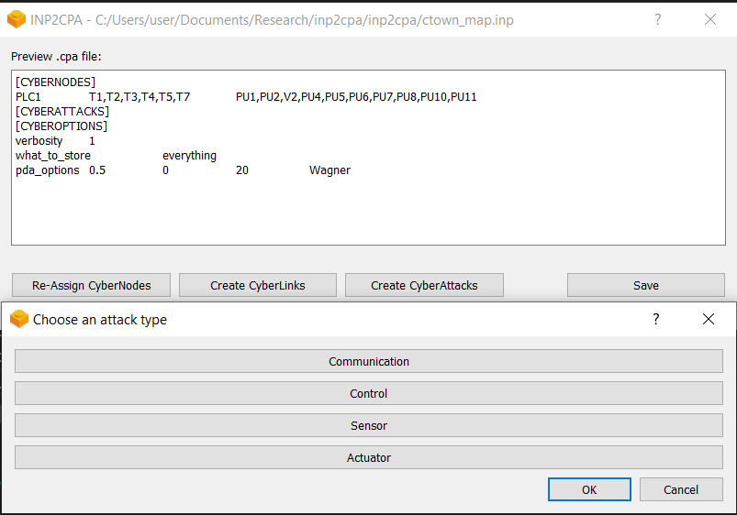The image size is (737, 515).
Task: Click the 20 pda_options value
Action: (242, 170)
